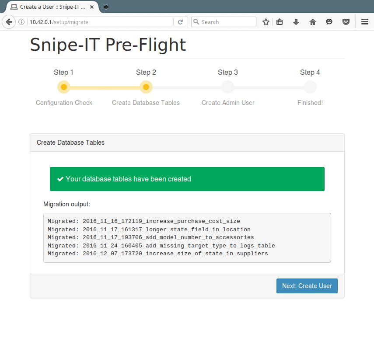Open site information icon in address bar

click(x=21, y=22)
